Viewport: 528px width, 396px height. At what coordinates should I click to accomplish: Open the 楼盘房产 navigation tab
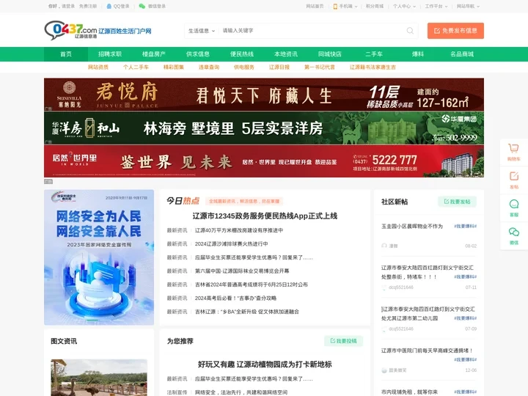154,54
